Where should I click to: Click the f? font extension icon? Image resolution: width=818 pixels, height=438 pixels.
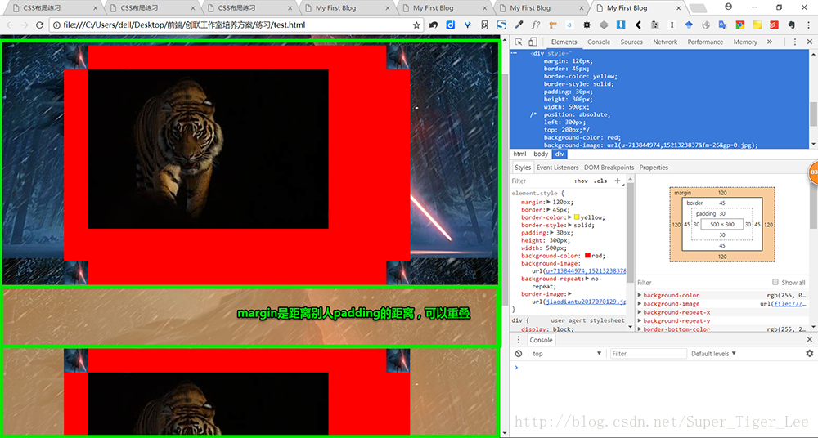coord(536,25)
